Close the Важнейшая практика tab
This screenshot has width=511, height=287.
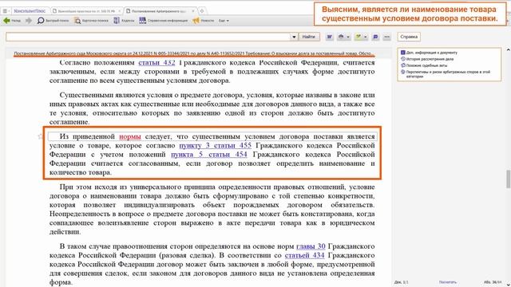119,10
